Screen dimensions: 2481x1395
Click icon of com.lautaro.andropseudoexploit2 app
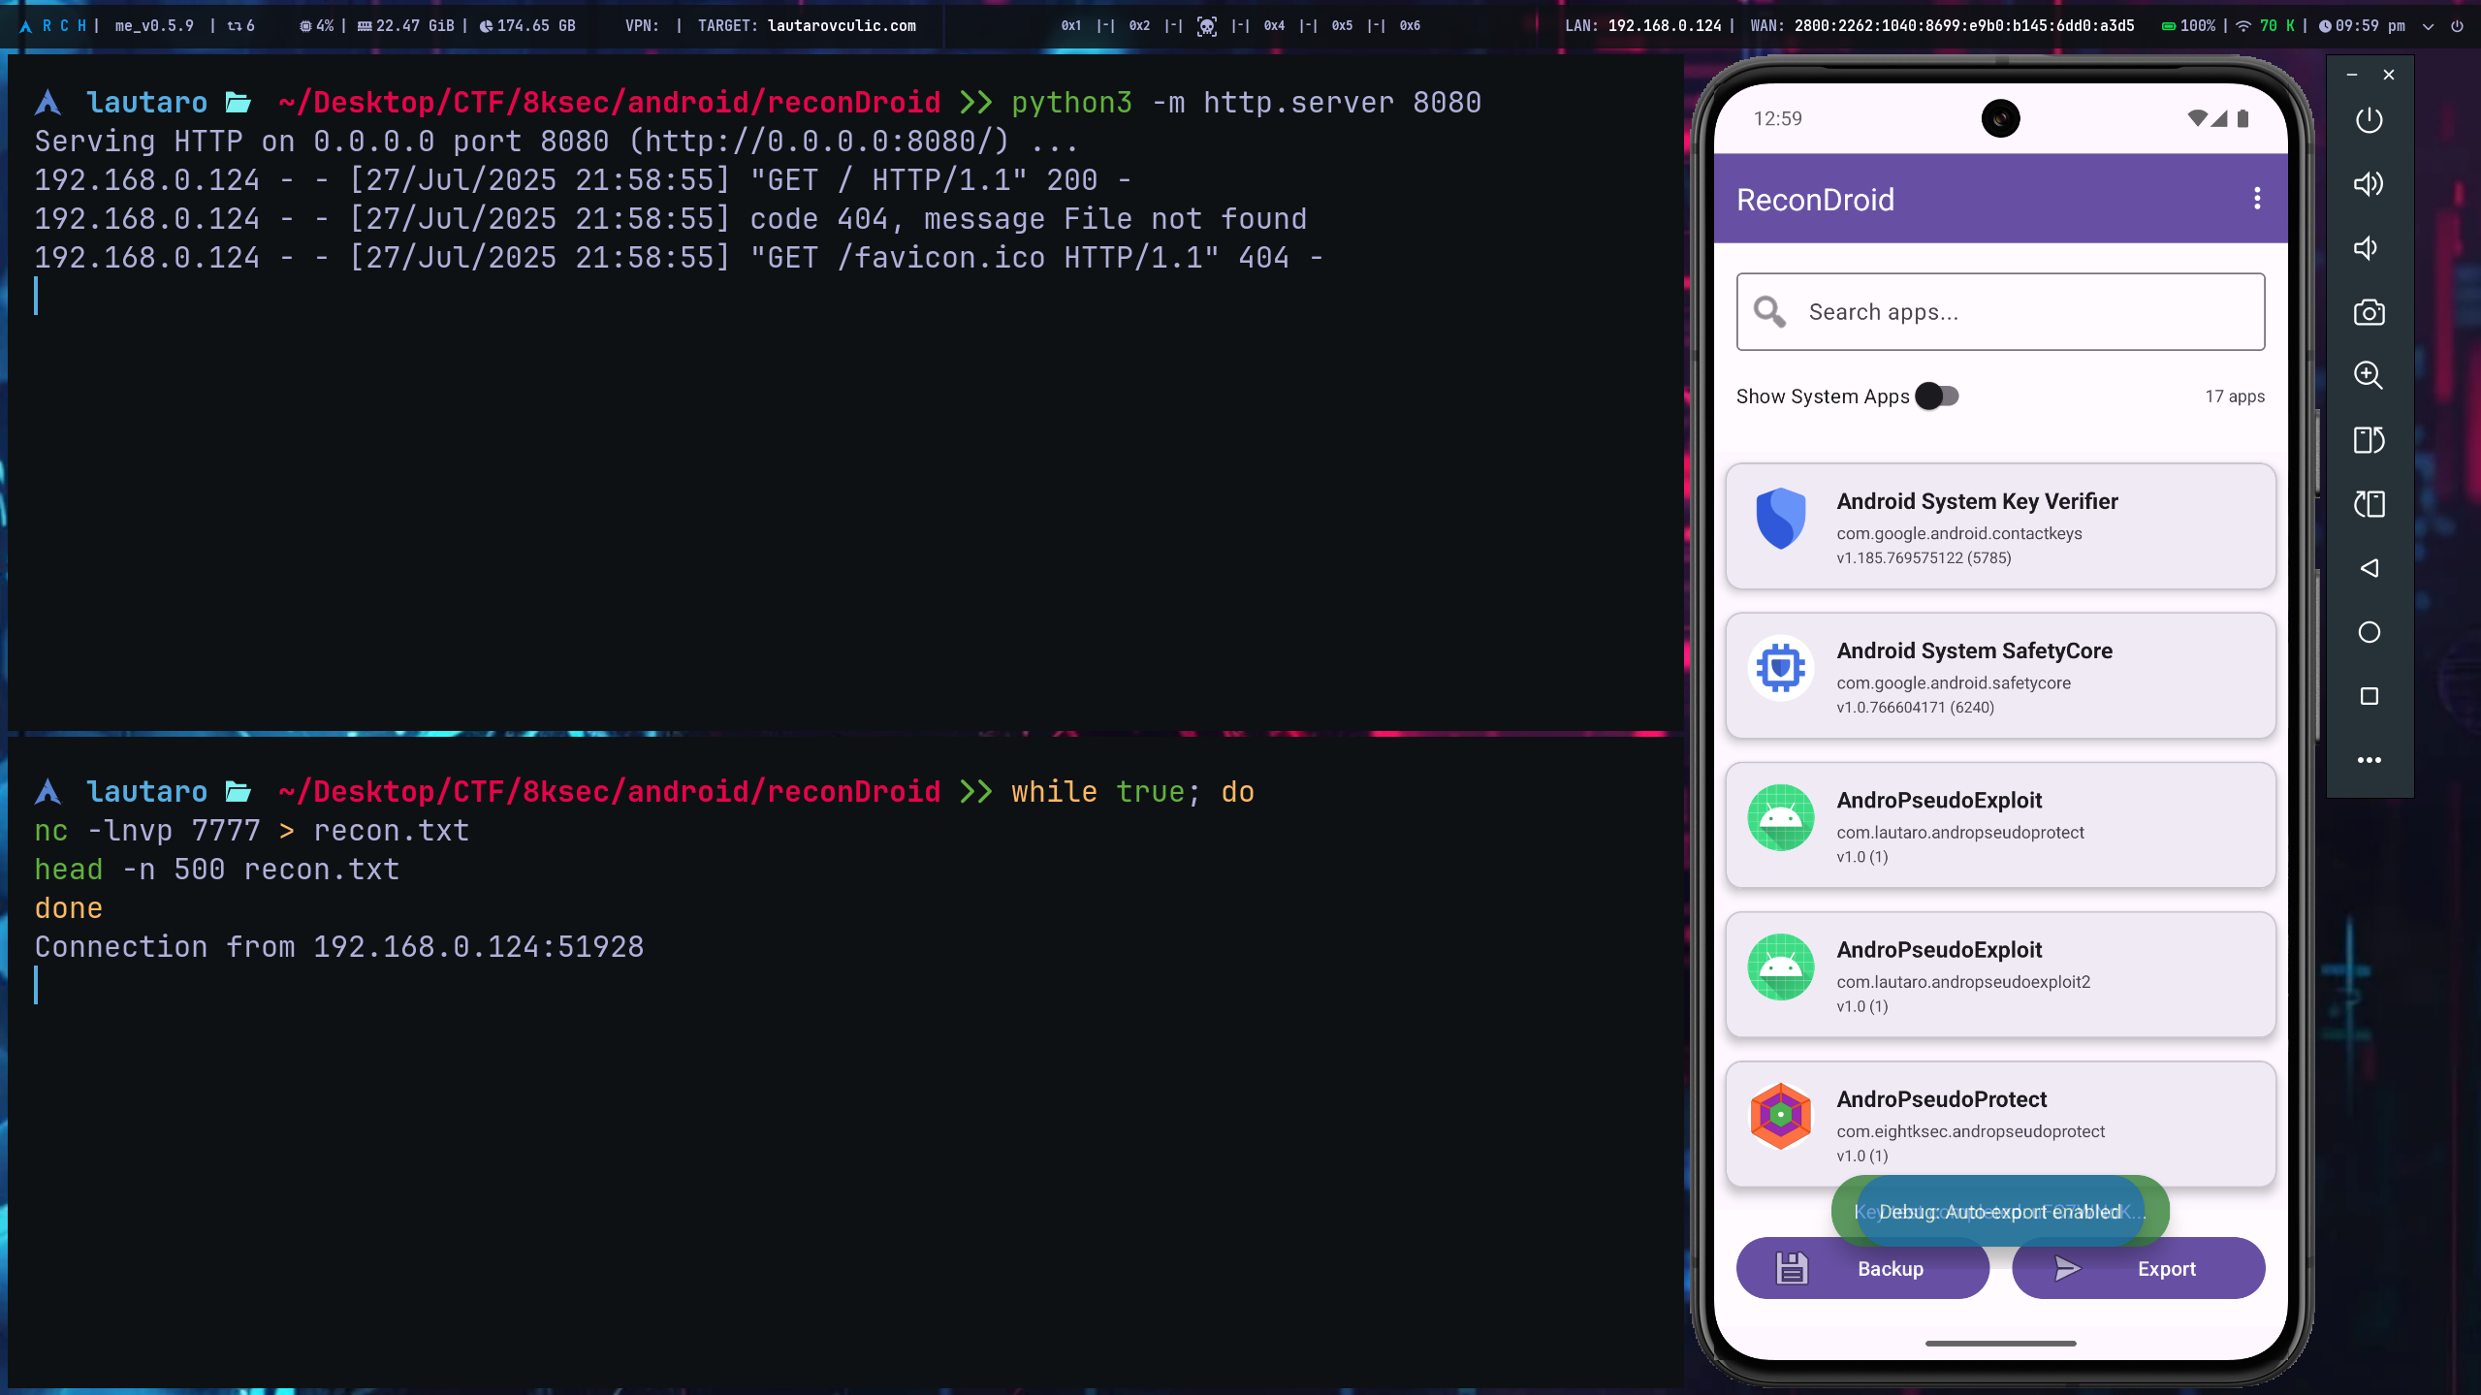tap(1781, 967)
